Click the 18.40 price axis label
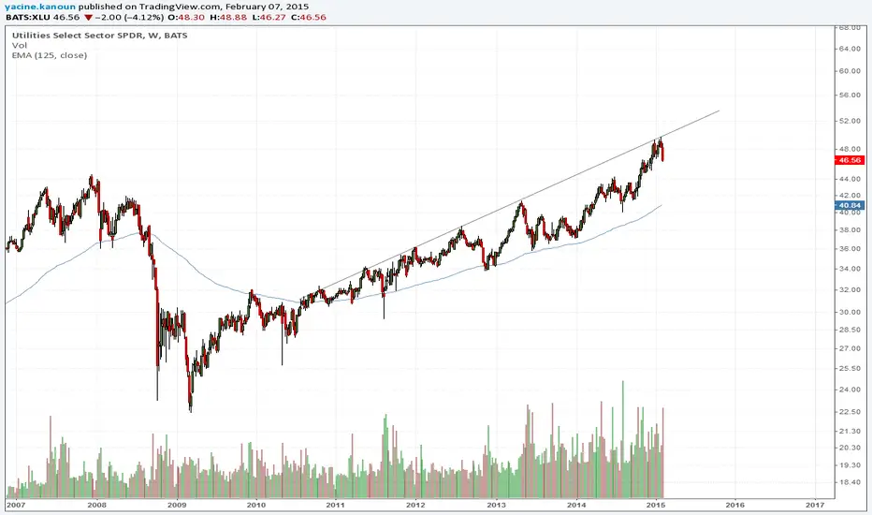 coord(850,482)
